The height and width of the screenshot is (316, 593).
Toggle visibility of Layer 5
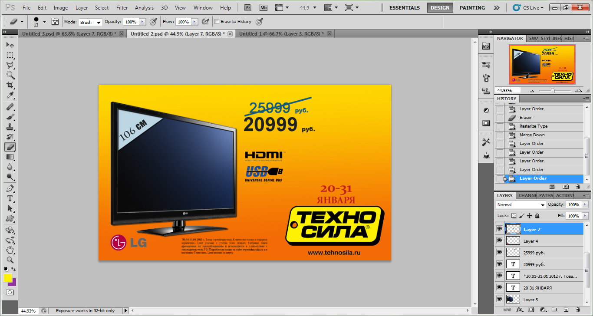[x=499, y=299]
